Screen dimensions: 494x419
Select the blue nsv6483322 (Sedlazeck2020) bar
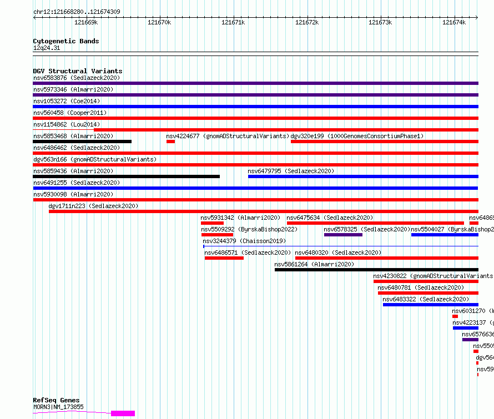tap(431, 305)
